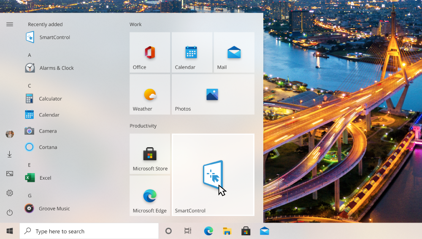Click the letter G section header

pyautogui.click(x=30, y=196)
